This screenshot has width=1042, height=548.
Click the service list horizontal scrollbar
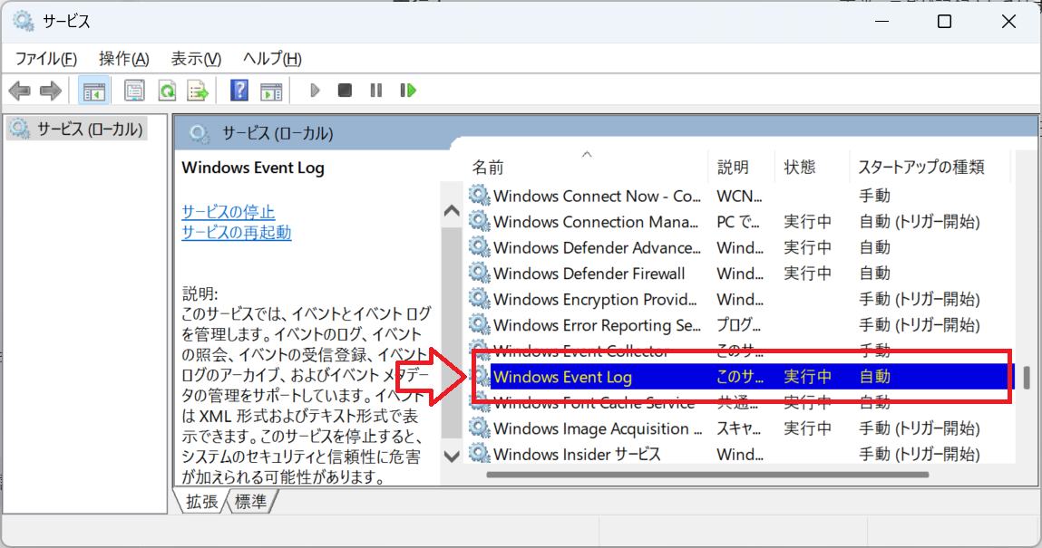click(x=707, y=475)
